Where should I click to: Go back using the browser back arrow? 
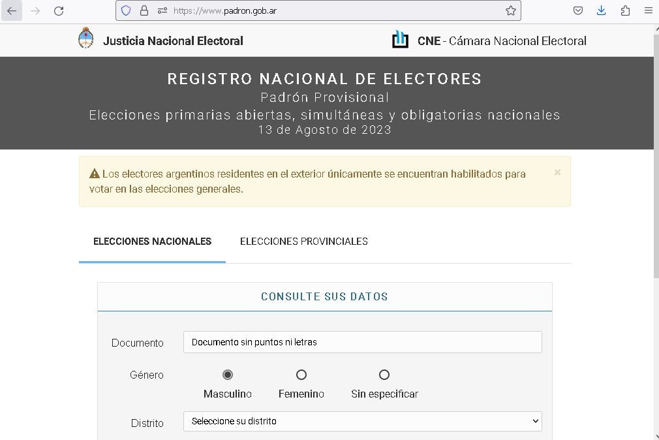(x=12, y=11)
